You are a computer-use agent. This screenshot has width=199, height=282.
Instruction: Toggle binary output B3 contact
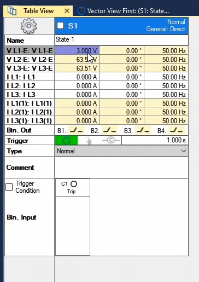point(143,130)
